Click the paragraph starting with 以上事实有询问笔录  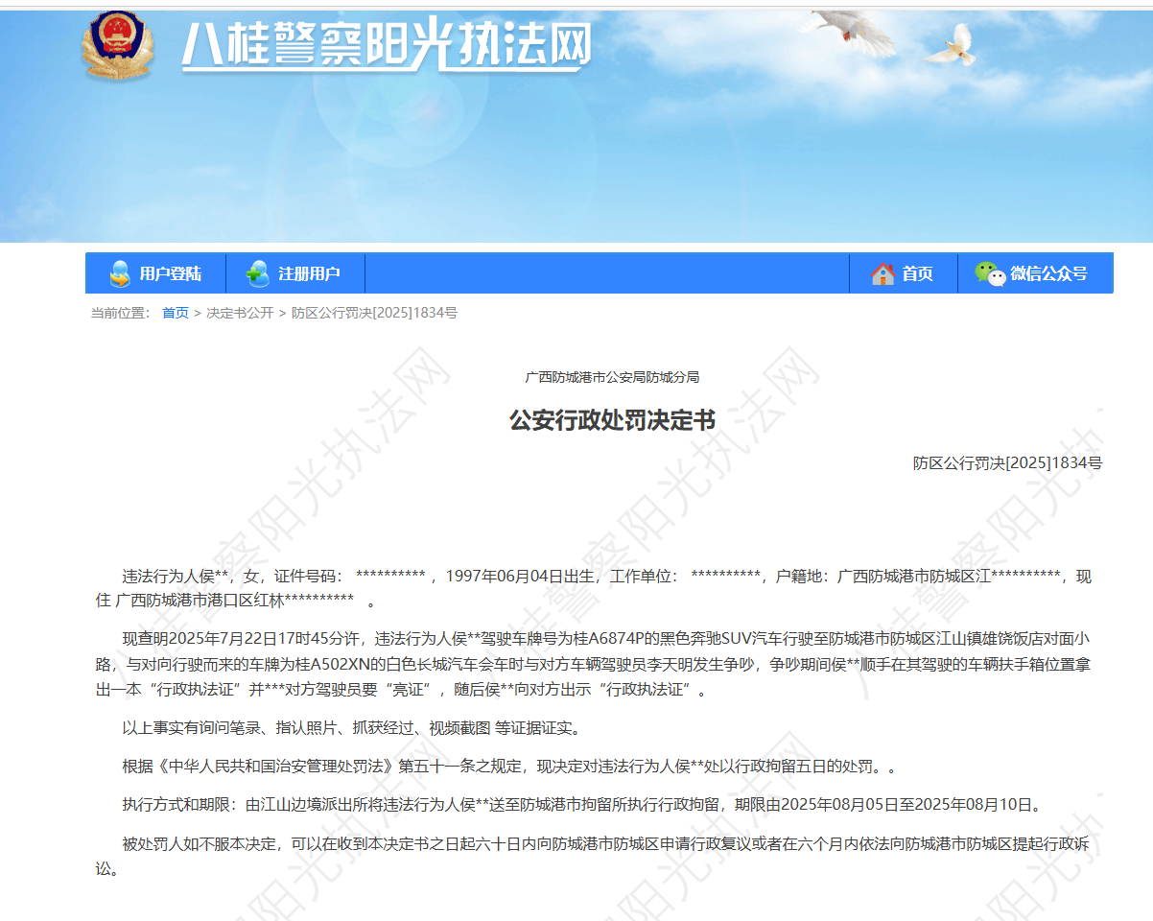point(350,727)
